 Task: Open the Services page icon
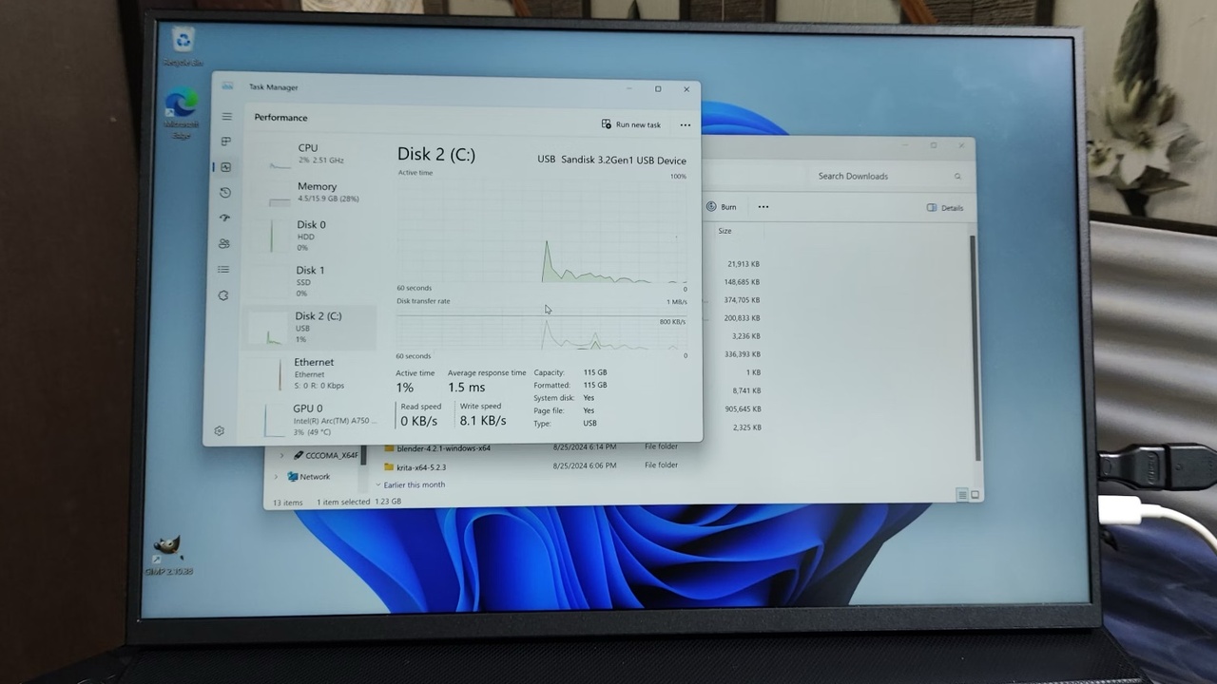(223, 295)
